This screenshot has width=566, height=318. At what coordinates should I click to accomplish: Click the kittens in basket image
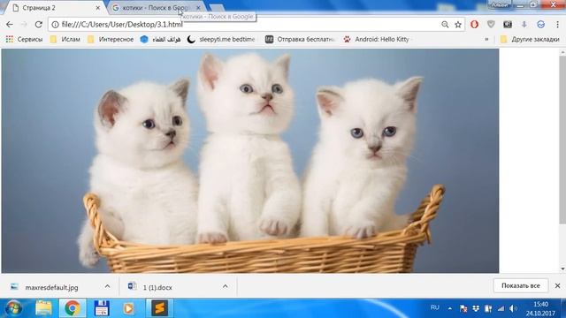point(250,161)
